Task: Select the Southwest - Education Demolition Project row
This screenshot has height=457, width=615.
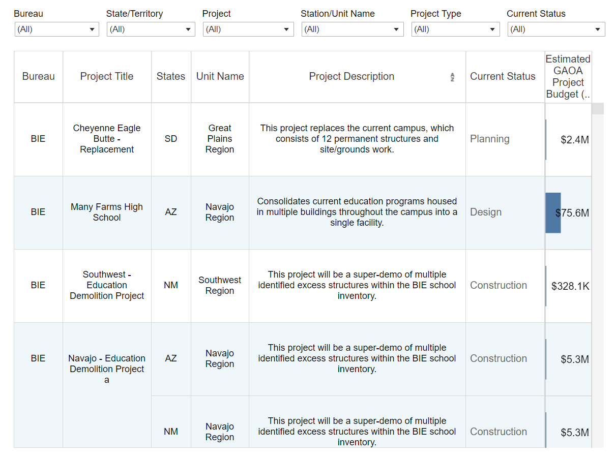Action: click(x=107, y=285)
